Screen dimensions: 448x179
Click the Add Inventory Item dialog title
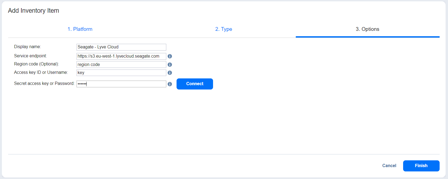click(x=34, y=11)
